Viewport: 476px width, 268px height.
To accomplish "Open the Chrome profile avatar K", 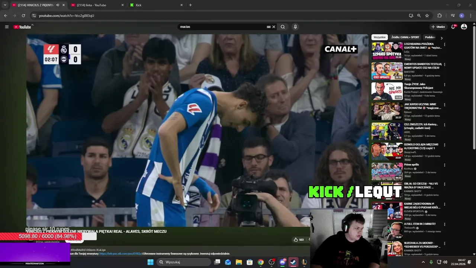I will 461,16.
